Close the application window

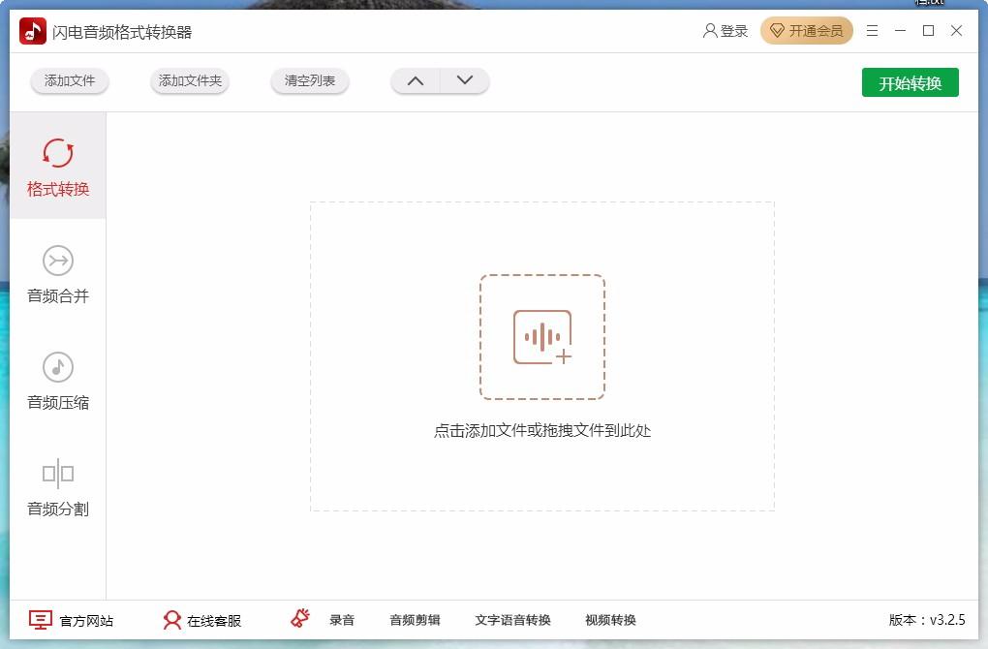pos(956,31)
